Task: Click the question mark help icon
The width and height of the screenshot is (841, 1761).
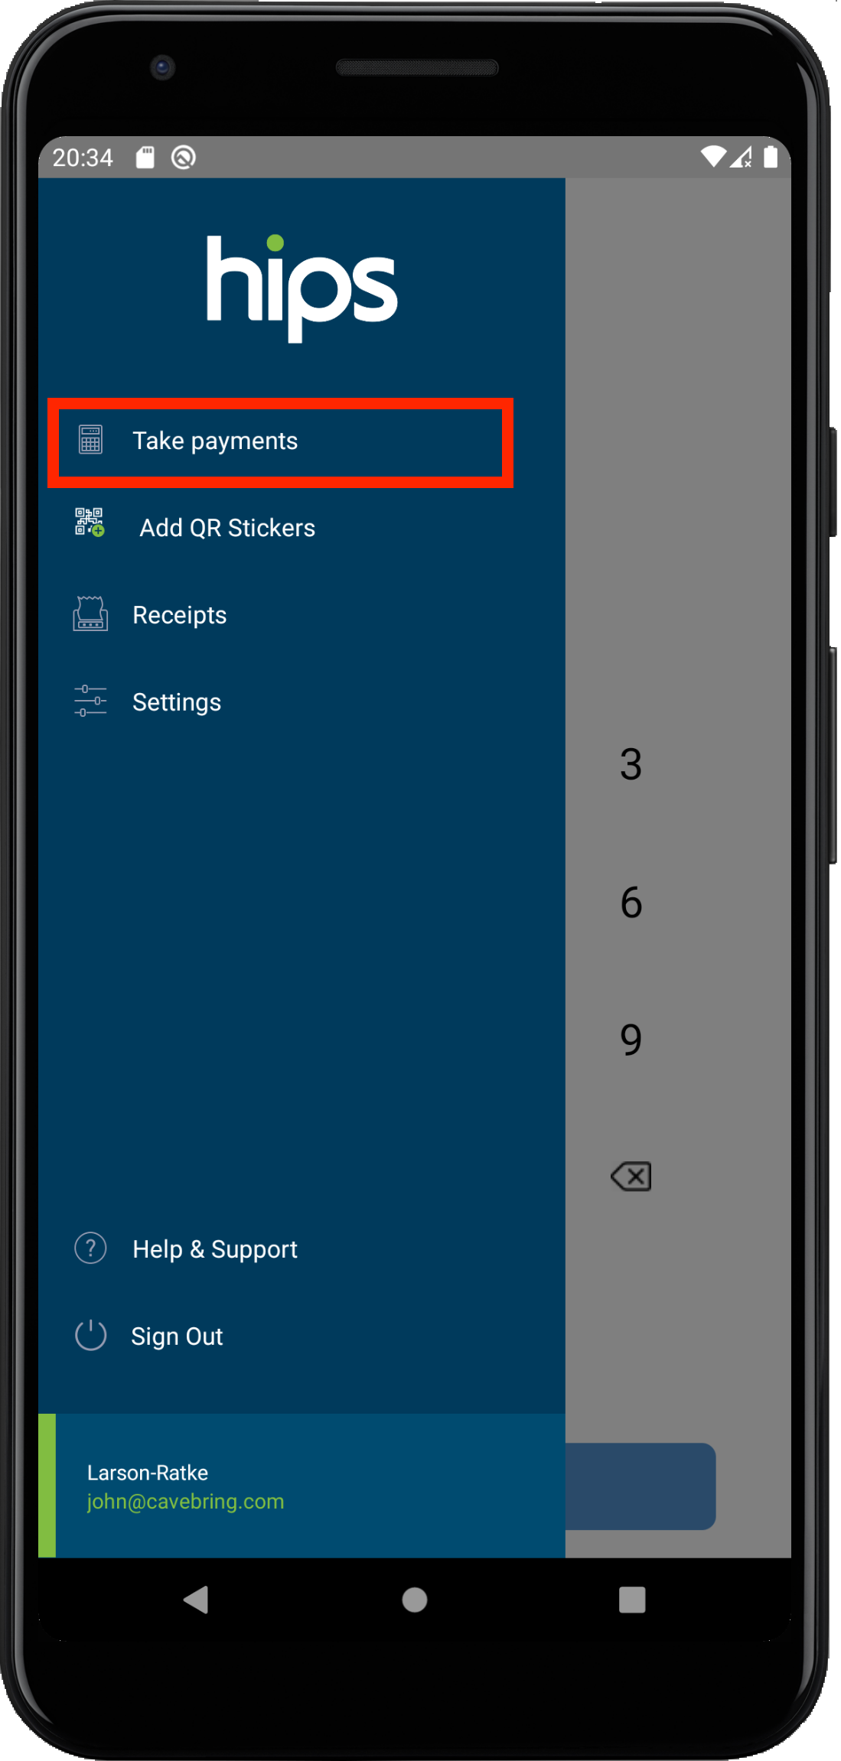Action: [90, 1248]
